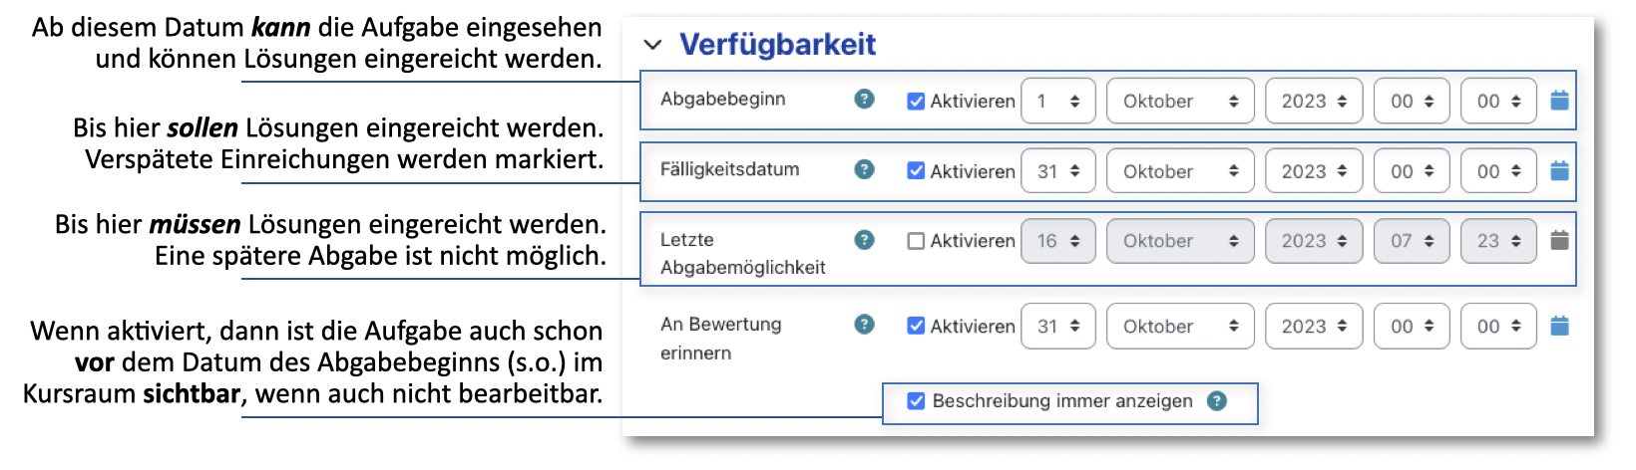Collapse the Verfügbarkeit section
This screenshot has width=1636, height=470.
[x=653, y=45]
